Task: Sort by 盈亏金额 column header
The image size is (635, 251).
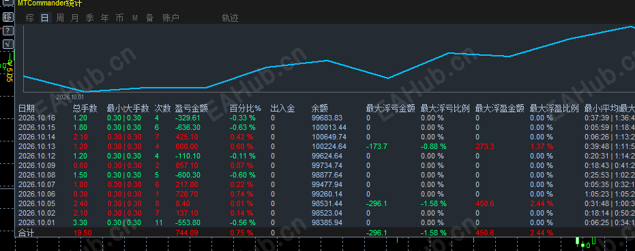Action: (191, 108)
